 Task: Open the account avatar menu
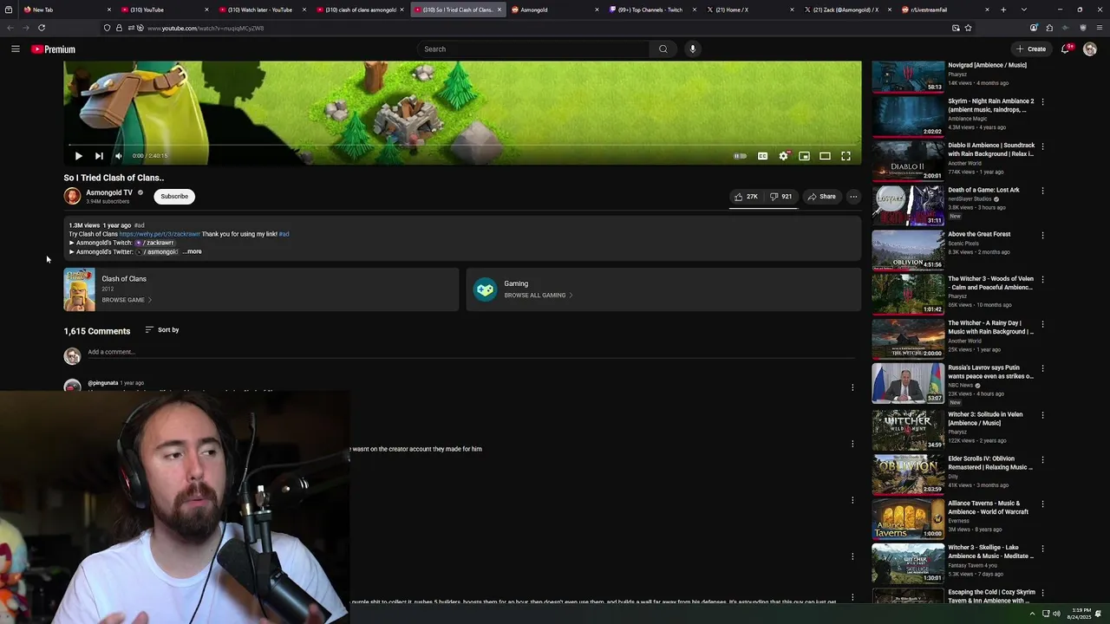pyautogui.click(x=1090, y=49)
